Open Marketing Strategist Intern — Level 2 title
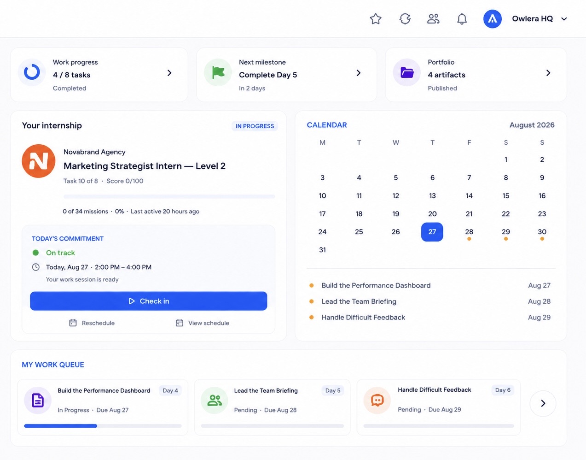Viewport: 586px width, 460px height. 145,166
